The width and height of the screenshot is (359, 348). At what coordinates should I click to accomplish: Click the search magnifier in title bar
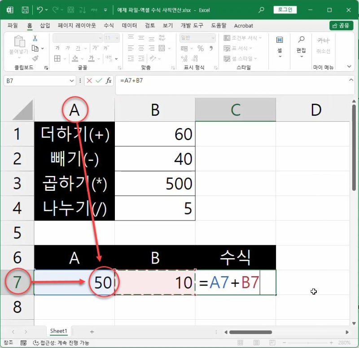[x=261, y=10]
